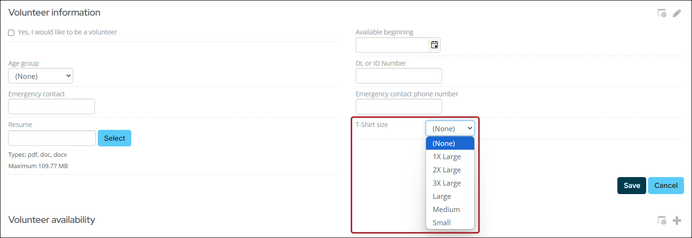Choose 2X Large from the size list
The image size is (692, 238).
(x=446, y=170)
